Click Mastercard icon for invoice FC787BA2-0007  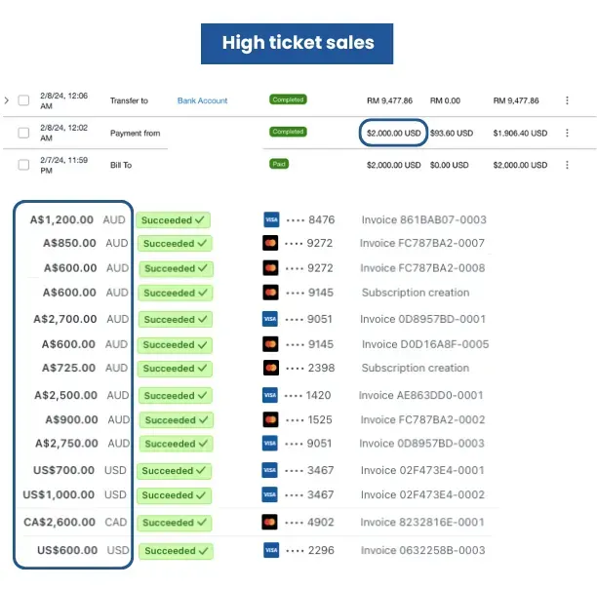(270, 243)
